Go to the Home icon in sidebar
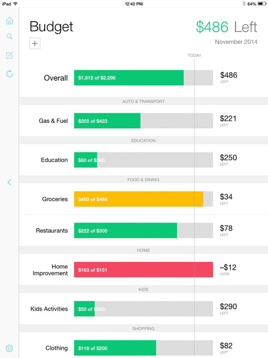Viewport: 268px width, 358px height. pyautogui.click(x=10, y=21)
